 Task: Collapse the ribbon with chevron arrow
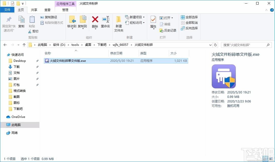point(266,10)
